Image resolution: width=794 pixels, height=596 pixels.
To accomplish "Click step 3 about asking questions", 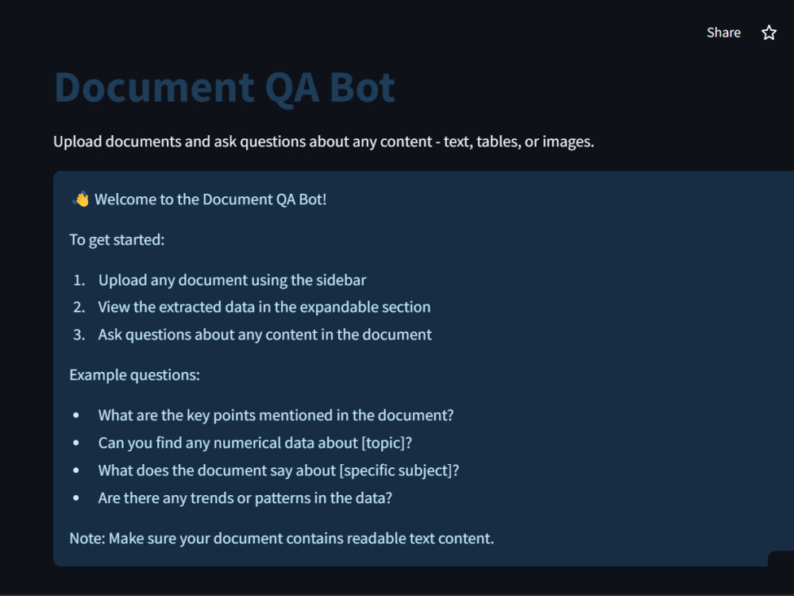I will (265, 335).
